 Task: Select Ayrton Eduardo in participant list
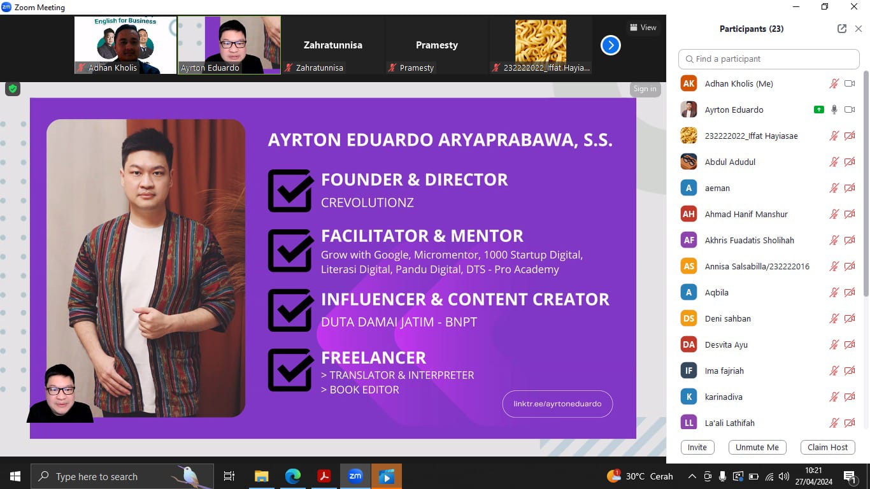[768, 110]
